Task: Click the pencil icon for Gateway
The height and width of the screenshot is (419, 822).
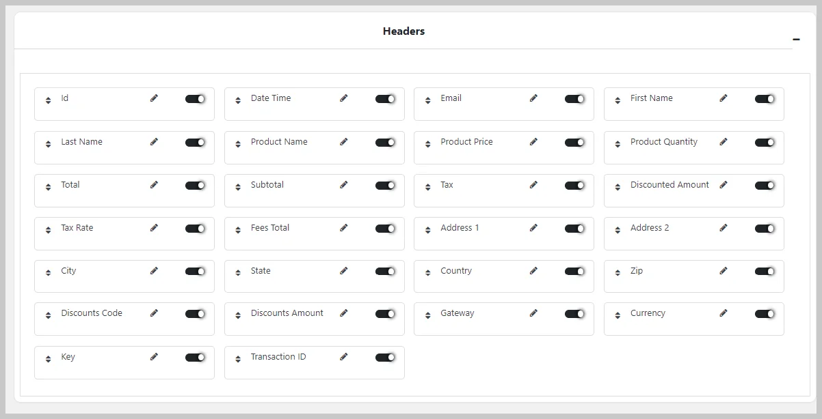Action: pos(533,313)
